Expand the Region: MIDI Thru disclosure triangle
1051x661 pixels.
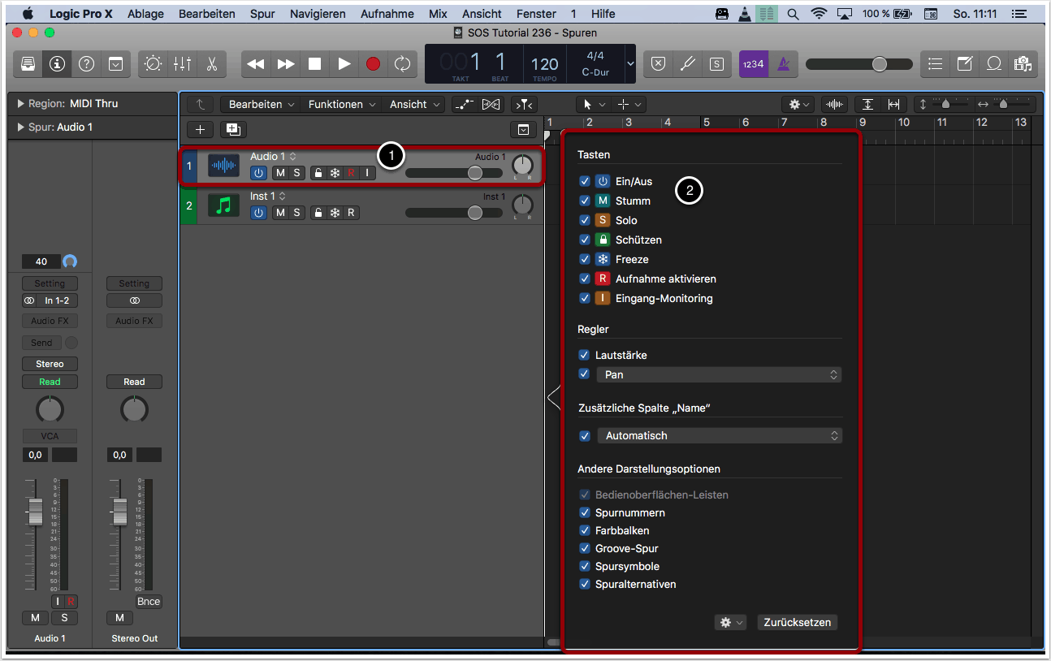(x=20, y=104)
